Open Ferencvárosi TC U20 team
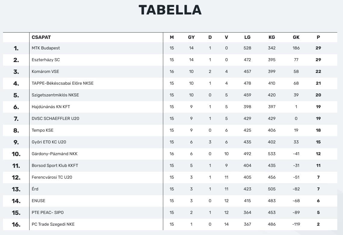The image size is (343, 235). pos(52,177)
